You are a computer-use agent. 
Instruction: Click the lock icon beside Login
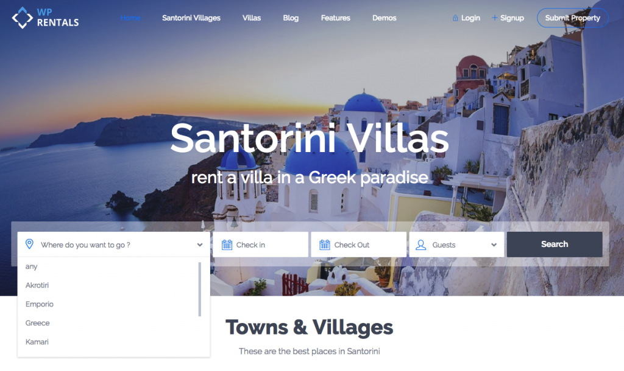(455, 18)
